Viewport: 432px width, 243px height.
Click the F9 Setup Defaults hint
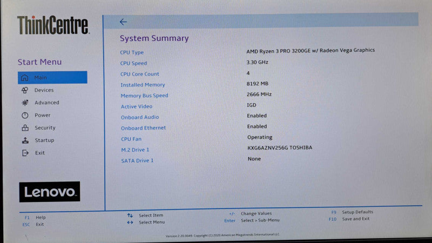[x=352, y=212]
